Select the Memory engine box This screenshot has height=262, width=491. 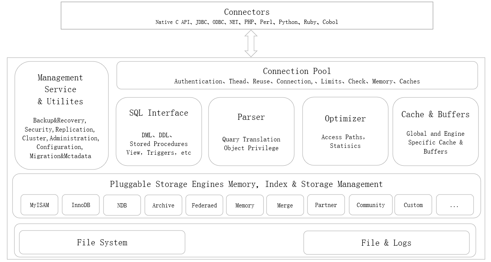click(245, 205)
